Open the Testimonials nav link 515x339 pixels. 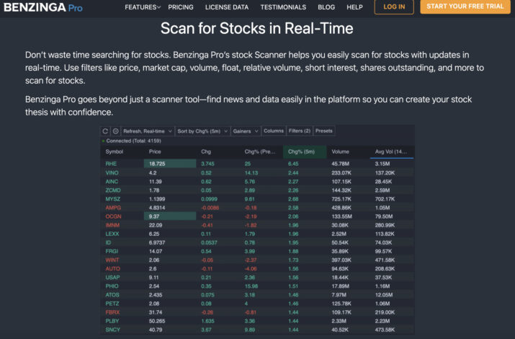[x=283, y=7]
